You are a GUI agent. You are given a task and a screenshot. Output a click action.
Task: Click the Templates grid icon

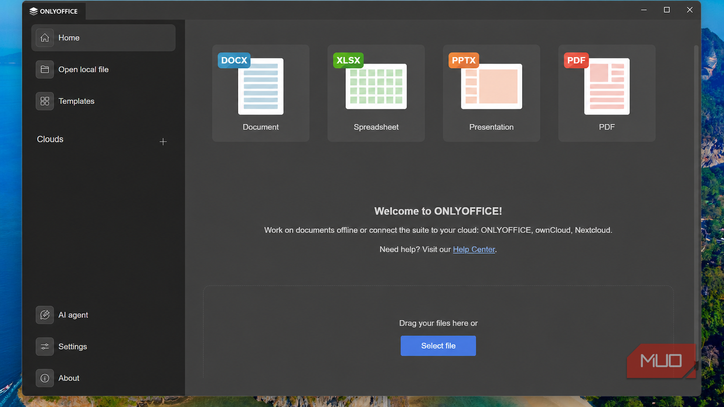(45, 101)
